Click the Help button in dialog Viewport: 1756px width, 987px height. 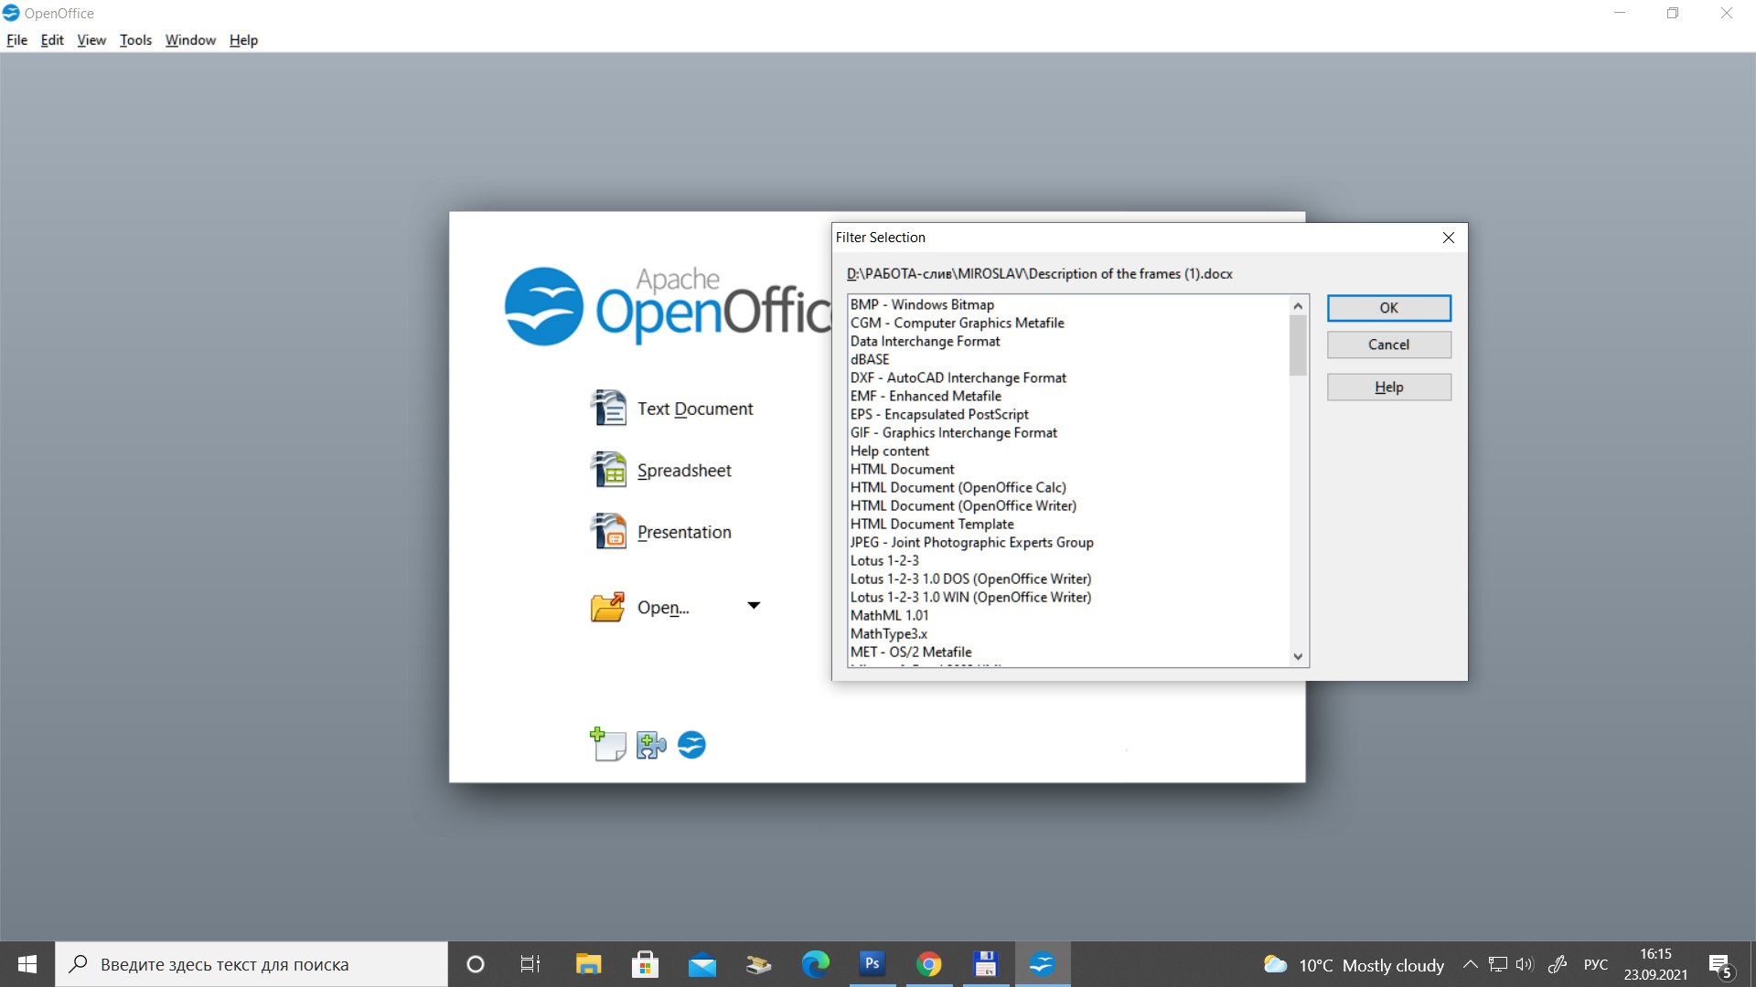tap(1388, 387)
